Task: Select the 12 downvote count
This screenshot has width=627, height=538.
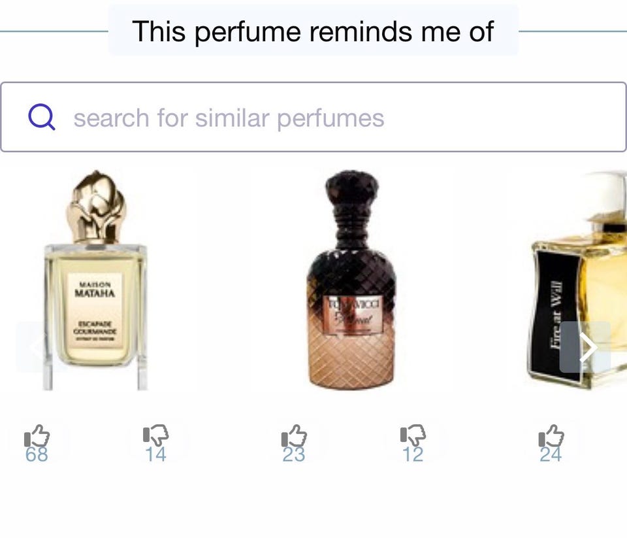Action: click(413, 455)
